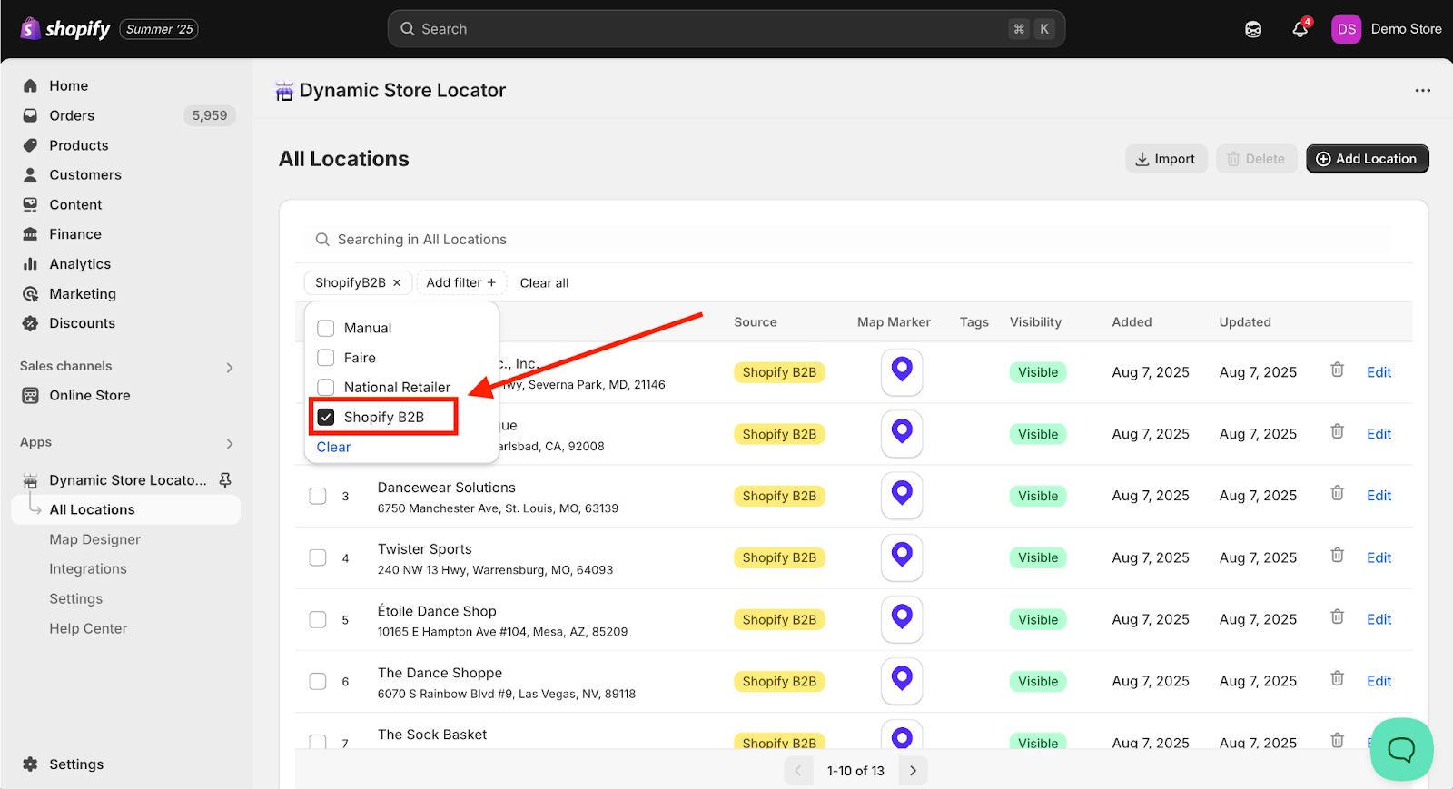Edit the Dancewear Solutions location
The image size is (1453, 789).
pos(1379,496)
